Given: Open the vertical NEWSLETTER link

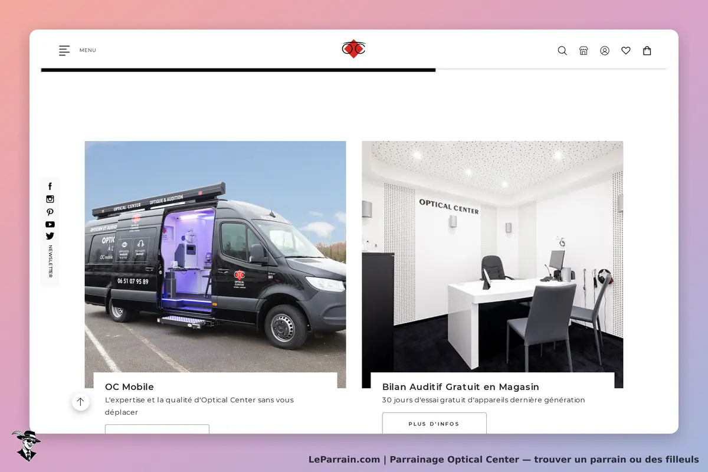Looking at the screenshot, I should (50, 261).
